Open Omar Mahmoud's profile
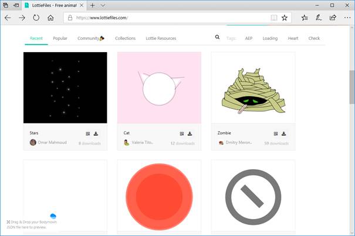 click(52, 142)
